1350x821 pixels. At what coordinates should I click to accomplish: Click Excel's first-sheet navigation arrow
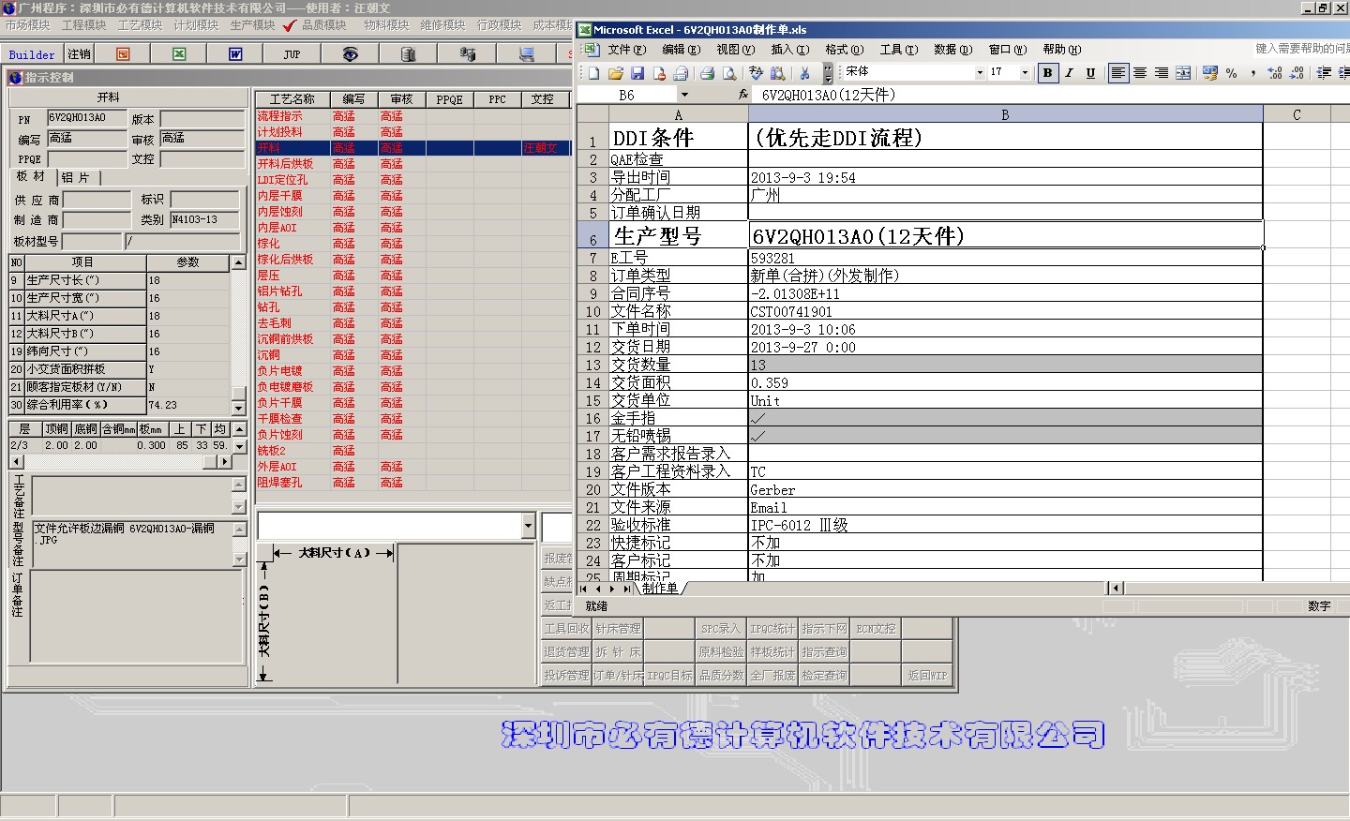[583, 589]
